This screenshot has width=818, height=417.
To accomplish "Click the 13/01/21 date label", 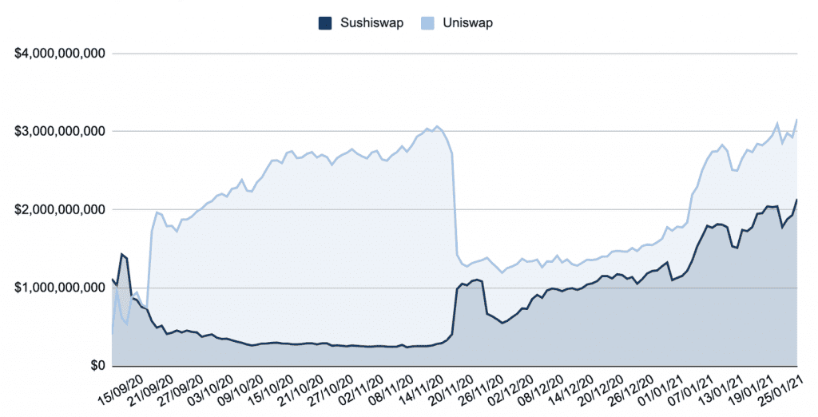I will [721, 389].
